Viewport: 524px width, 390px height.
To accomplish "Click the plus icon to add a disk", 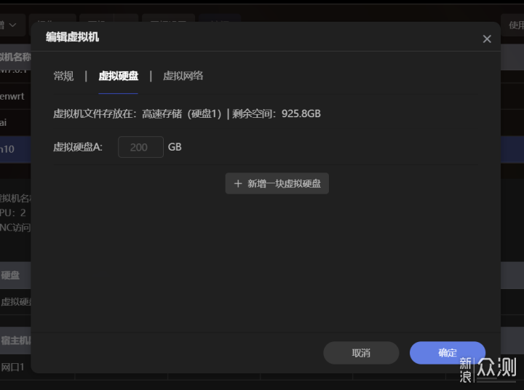I will 238,183.
